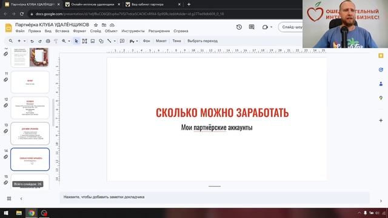Screen dimensions: 388x218
Task: Select the line drawing tool
Action: pyautogui.click(x=109, y=41)
